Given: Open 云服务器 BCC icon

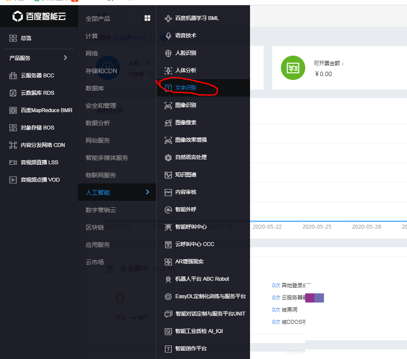Looking at the screenshot, I should (13, 76).
